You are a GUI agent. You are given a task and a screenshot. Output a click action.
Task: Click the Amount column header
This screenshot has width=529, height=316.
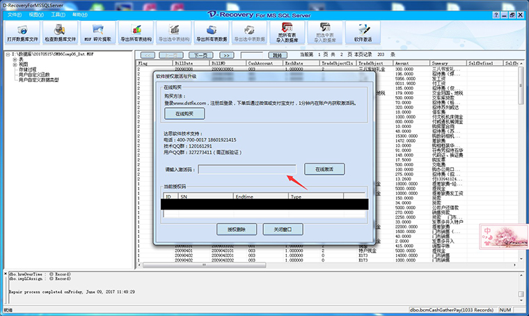point(412,63)
